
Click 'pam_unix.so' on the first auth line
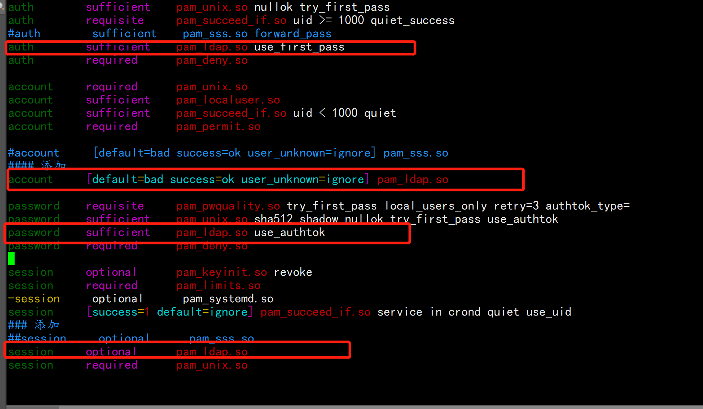click(x=212, y=7)
